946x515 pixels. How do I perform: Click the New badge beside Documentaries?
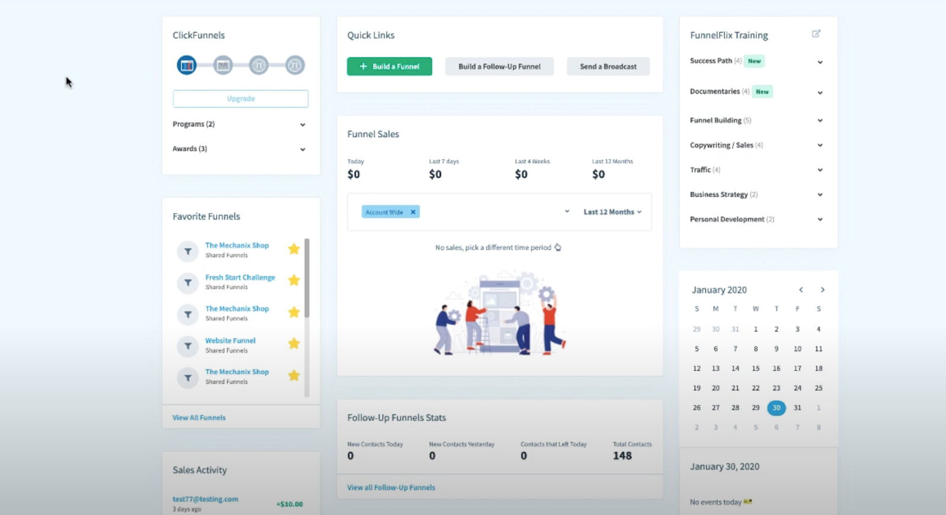point(762,92)
